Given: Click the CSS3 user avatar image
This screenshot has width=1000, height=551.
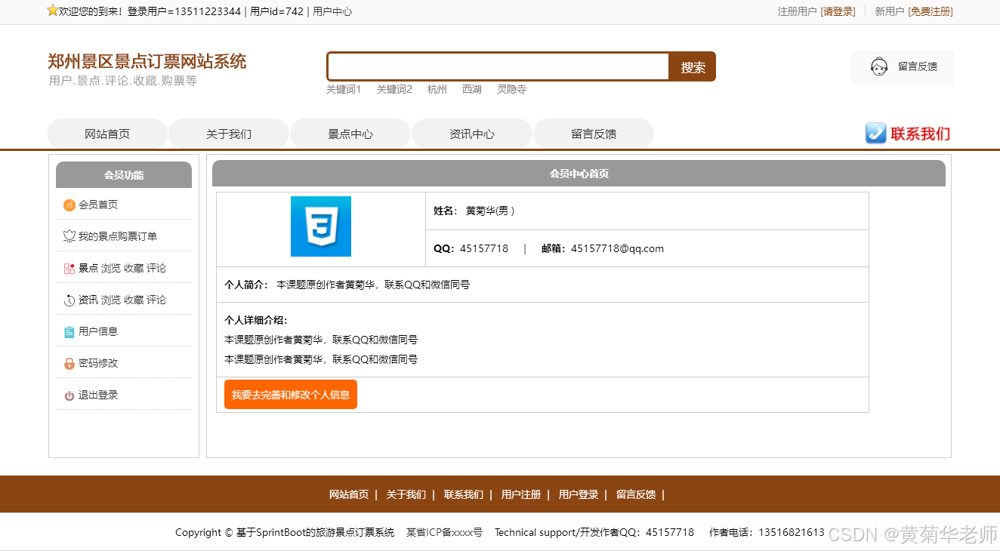Looking at the screenshot, I should 321,226.
